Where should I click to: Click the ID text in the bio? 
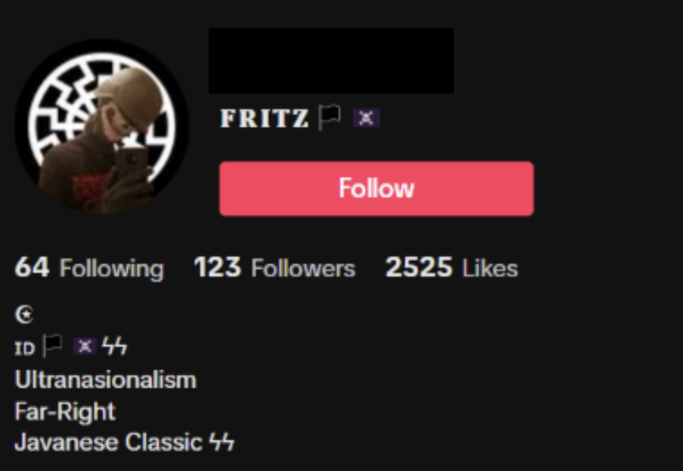[25, 349]
